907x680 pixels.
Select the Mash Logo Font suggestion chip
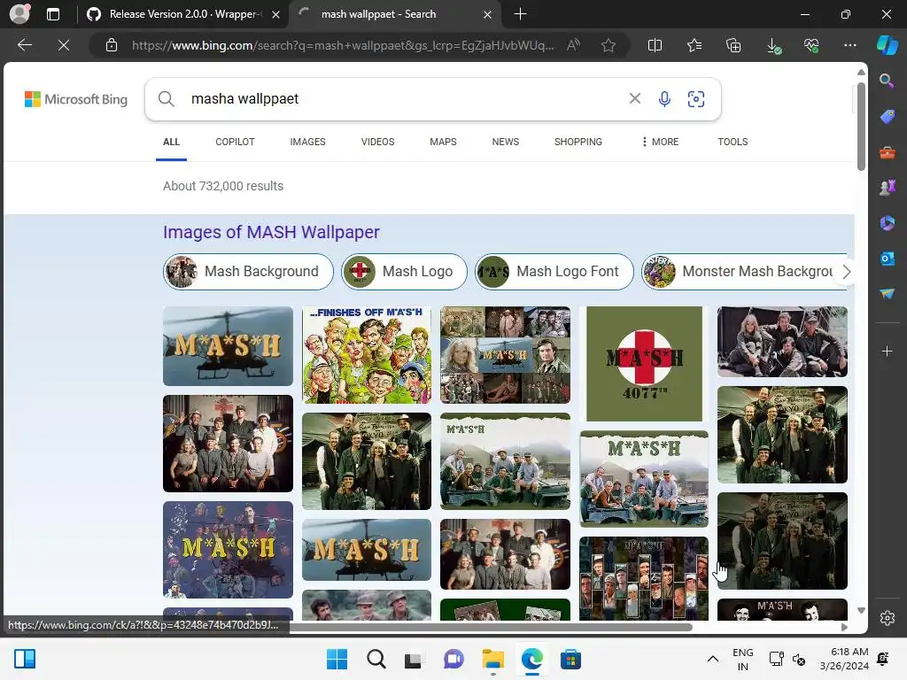point(554,271)
